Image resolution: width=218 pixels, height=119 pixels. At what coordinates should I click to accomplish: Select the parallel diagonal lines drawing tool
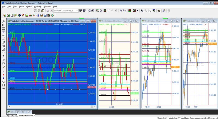(x=4, y=60)
